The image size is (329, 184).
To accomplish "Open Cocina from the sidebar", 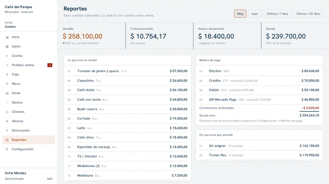I will coord(29,56).
